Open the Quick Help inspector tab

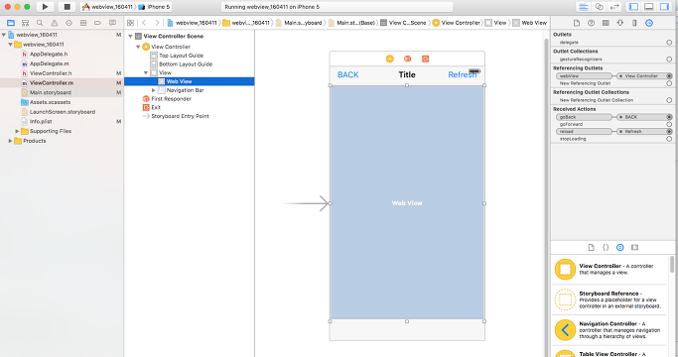click(x=591, y=23)
